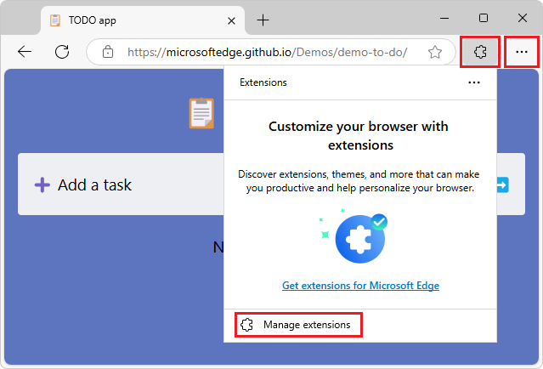Maximize the browser window

pos(484,18)
